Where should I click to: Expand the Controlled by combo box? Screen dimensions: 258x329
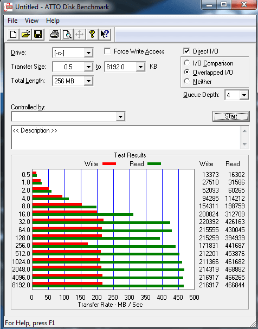click(120, 117)
